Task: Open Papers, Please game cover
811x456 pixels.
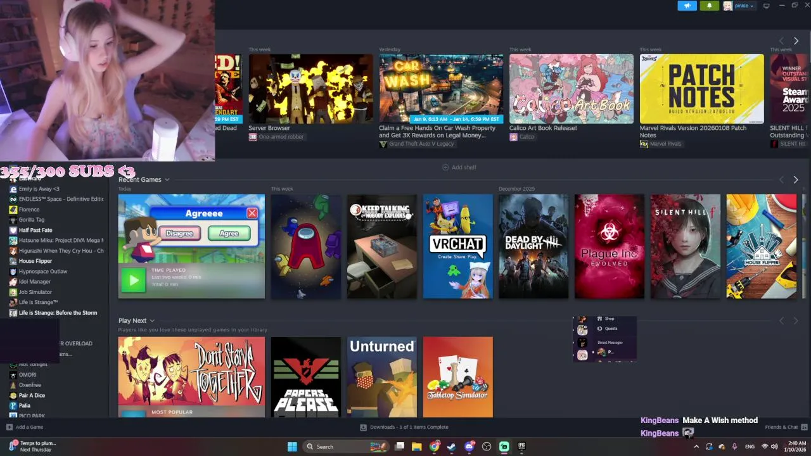Action: pyautogui.click(x=306, y=377)
